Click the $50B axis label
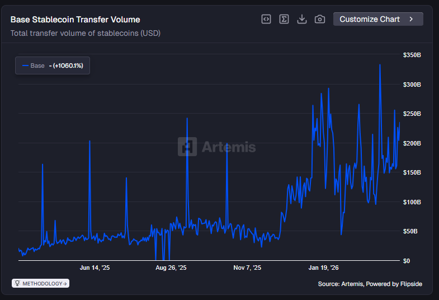Screen dimensions: 439x300 click(x=410, y=231)
